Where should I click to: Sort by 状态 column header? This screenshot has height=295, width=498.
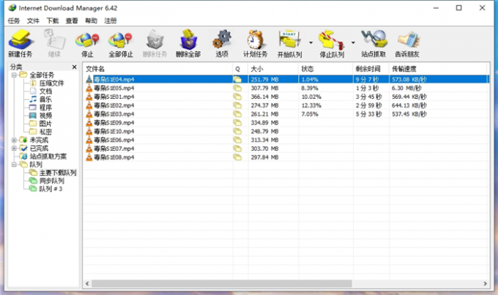(325, 69)
